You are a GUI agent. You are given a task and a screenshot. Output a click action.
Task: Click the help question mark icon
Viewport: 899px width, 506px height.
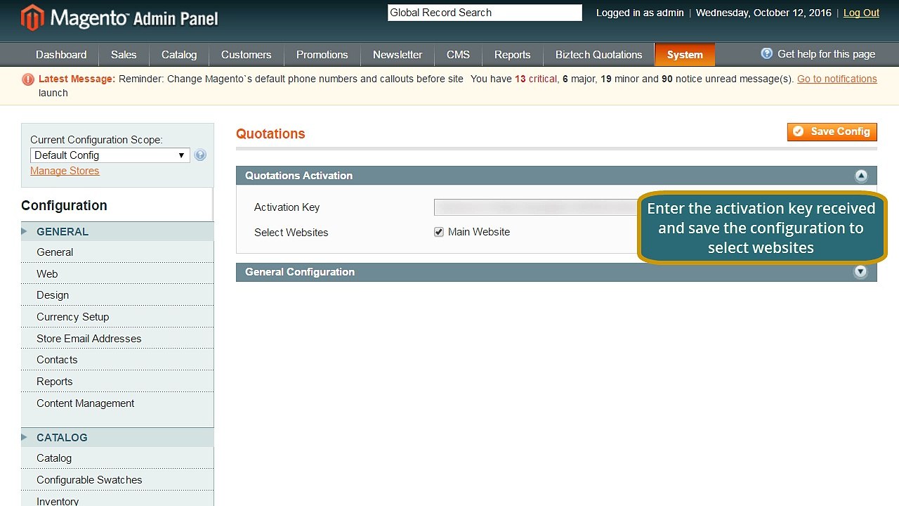(767, 53)
